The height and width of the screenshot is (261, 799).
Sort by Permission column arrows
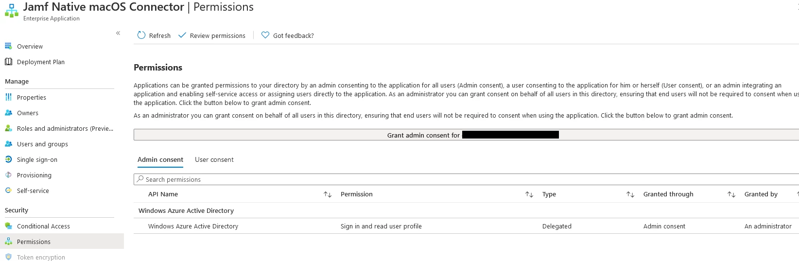(x=529, y=194)
